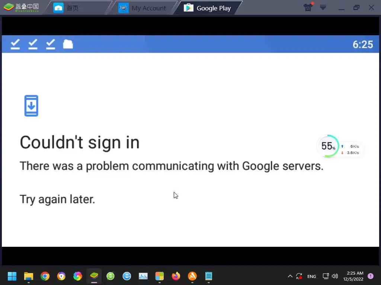Image resolution: width=381 pixels, height=285 pixels.
Task: Switch to the My Account tab
Action: coord(143,8)
